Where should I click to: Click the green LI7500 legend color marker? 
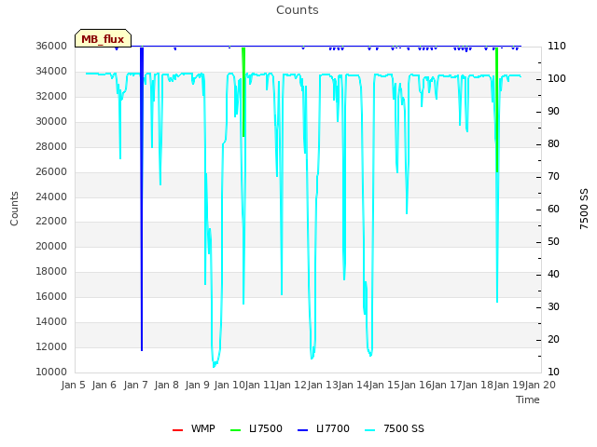click(236, 430)
